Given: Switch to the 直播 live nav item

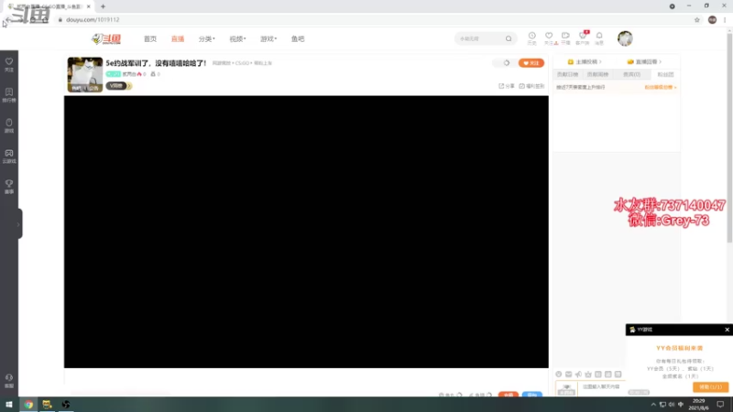Looking at the screenshot, I should pyautogui.click(x=178, y=38).
